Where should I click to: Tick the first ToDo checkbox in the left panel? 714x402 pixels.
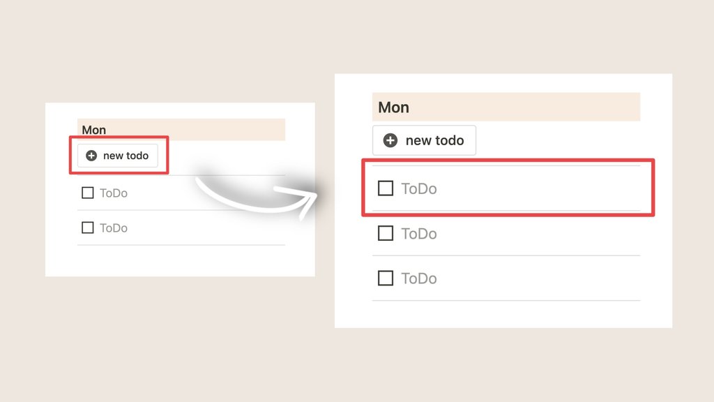pos(87,193)
